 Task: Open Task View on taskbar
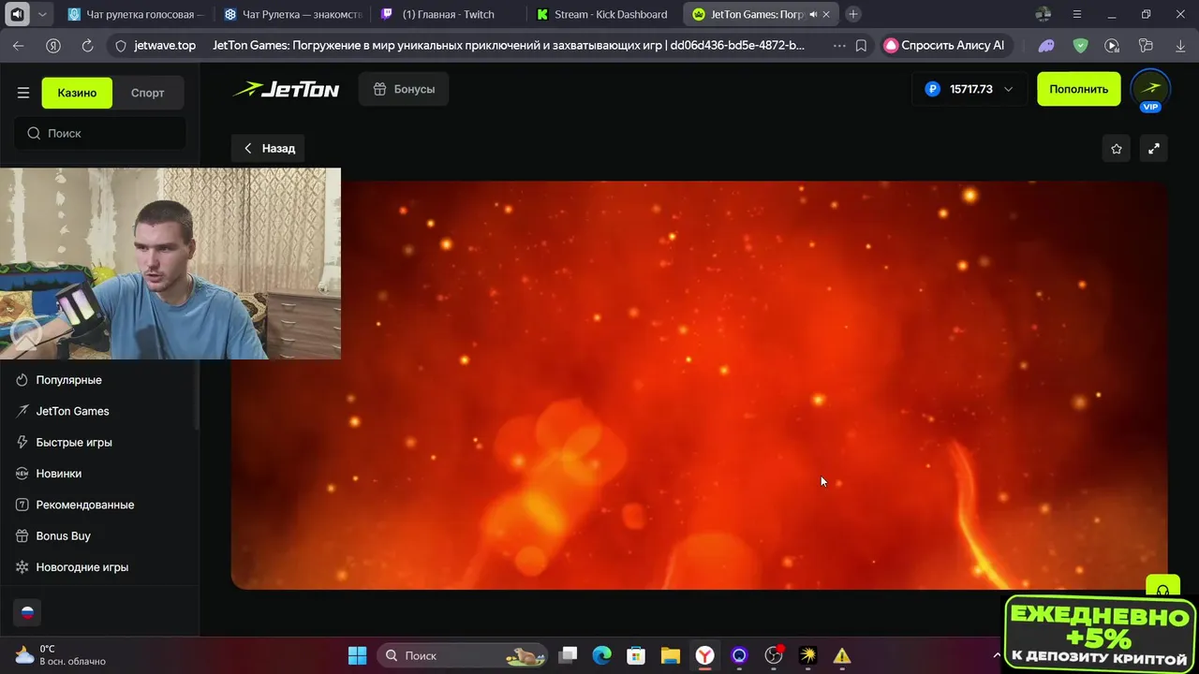click(x=568, y=655)
